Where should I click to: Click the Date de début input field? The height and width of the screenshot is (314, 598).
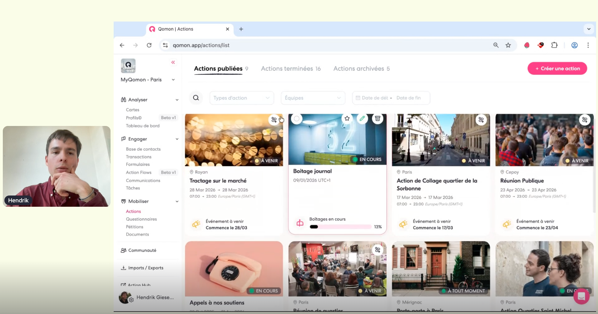[x=374, y=98]
